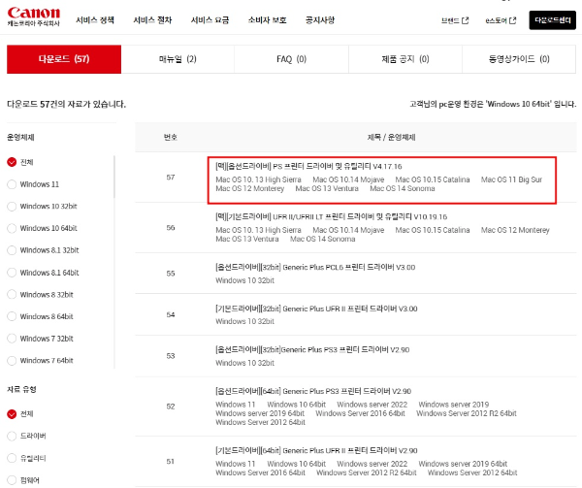Switch to the 제품 공지 (0) tab
582x488 pixels.
point(405,59)
